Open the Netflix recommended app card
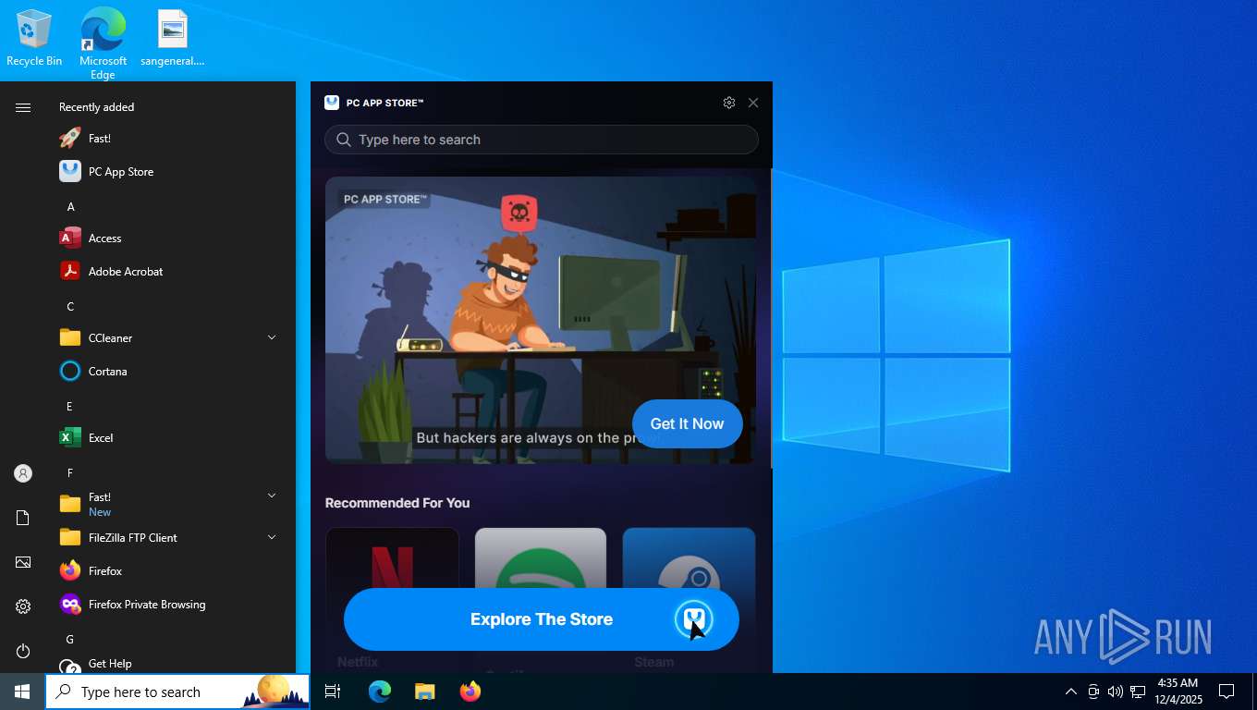1257x710 pixels. (x=393, y=599)
